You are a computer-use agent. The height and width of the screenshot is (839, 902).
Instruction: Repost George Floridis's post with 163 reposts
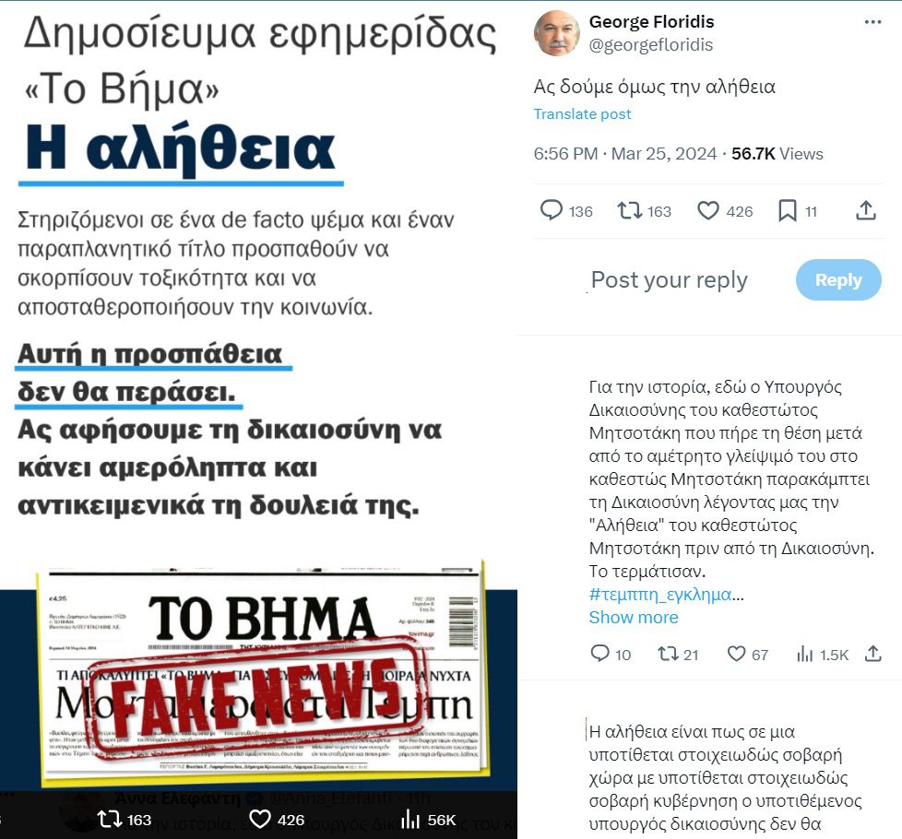coord(629,210)
